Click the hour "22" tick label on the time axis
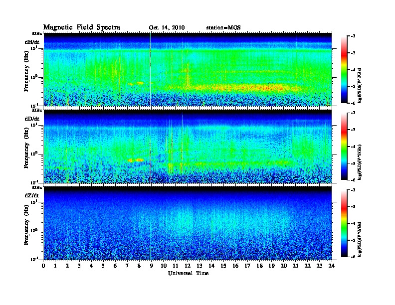Viewport: 395px width, 305px height. [308, 266]
